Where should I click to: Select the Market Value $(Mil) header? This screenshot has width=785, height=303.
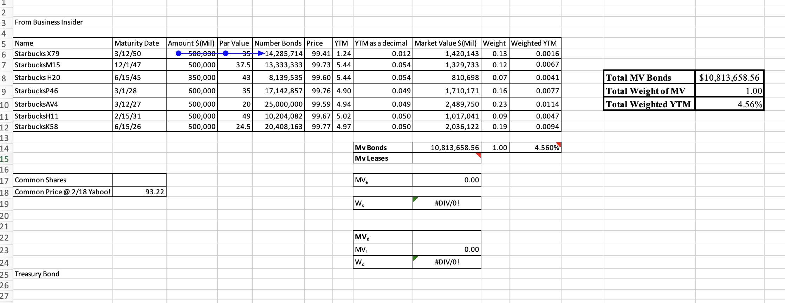(447, 43)
